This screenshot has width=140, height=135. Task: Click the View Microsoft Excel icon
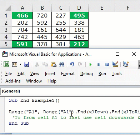(x=6, y=65)
